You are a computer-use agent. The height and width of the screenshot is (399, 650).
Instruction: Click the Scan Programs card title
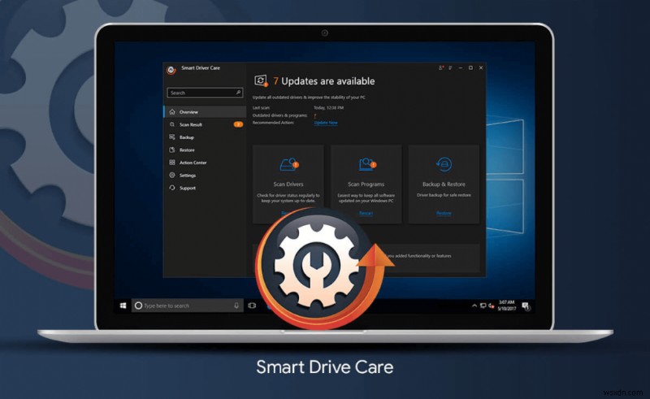(x=366, y=184)
